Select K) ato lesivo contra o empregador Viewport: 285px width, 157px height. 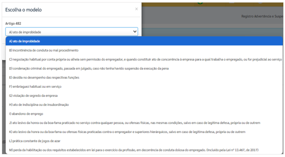(x=144, y=132)
